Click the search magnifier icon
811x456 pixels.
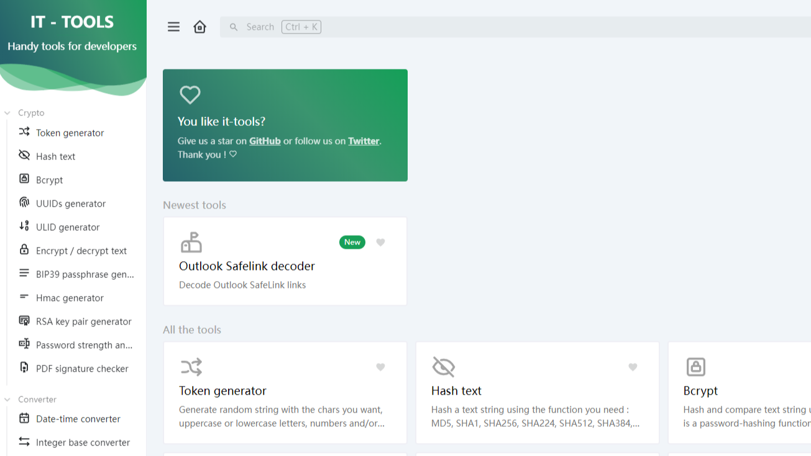(x=234, y=27)
